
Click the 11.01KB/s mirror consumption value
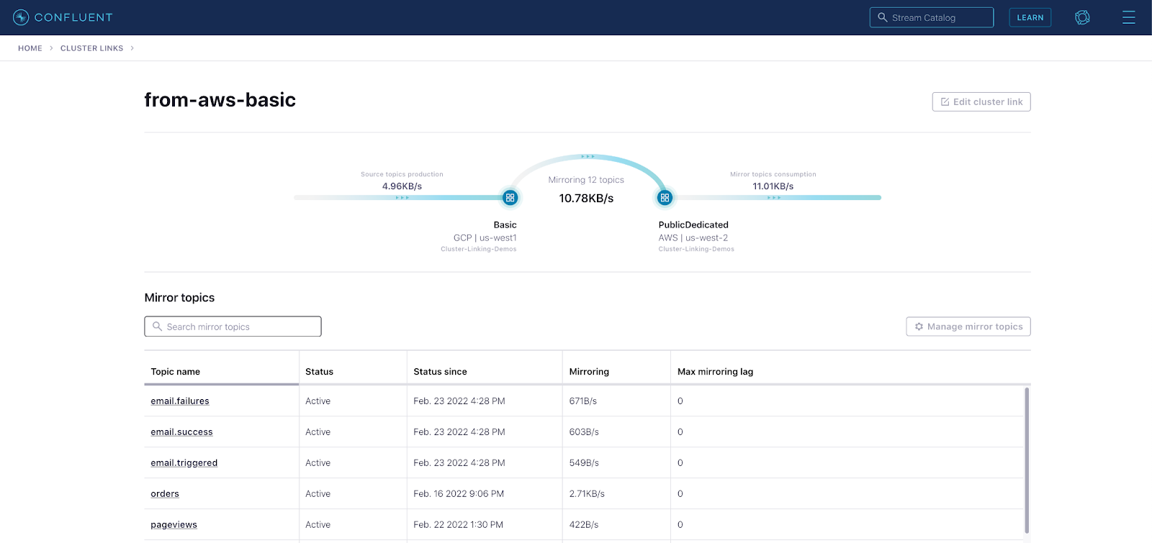pos(773,186)
